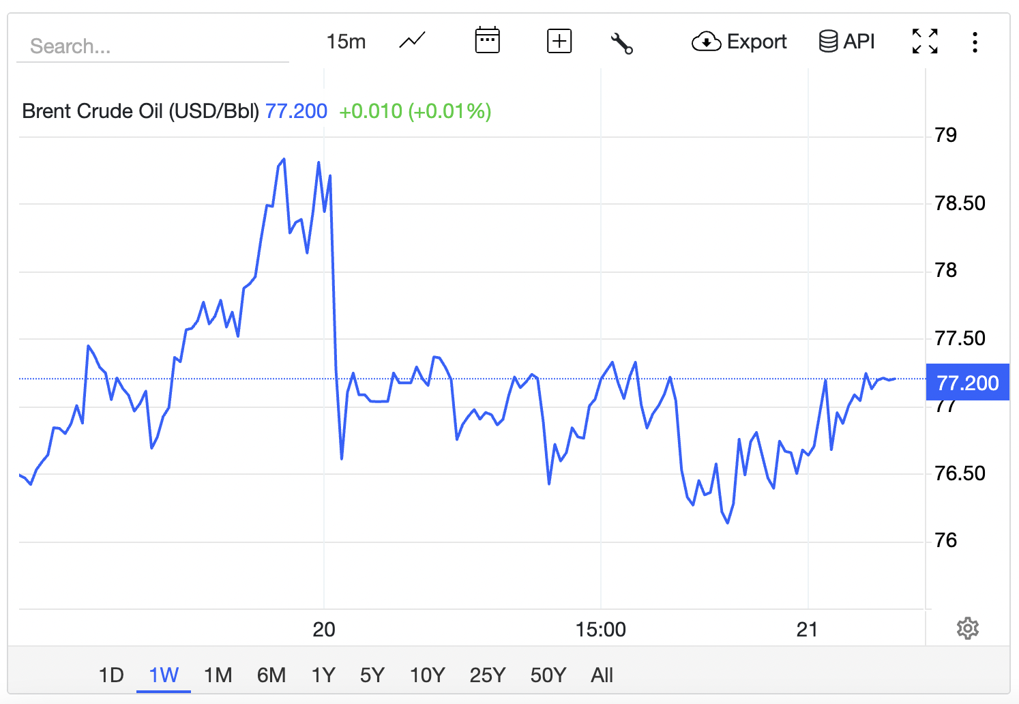Click the 77.50 y-axis label
The height and width of the screenshot is (704, 1019).
click(960, 338)
